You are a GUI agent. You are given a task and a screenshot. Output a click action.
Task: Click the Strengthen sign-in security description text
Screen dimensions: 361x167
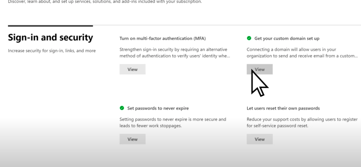coord(175,53)
